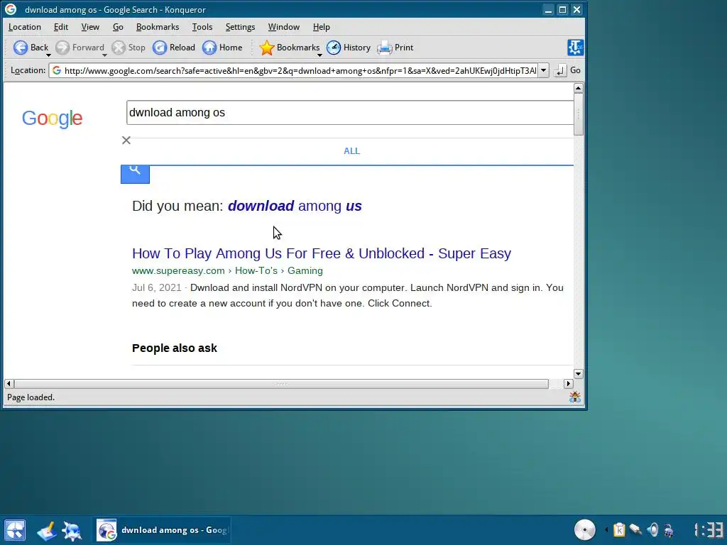Expand hidden system tray icons arrow
The width and height of the screenshot is (727, 545).
point(606,529)
